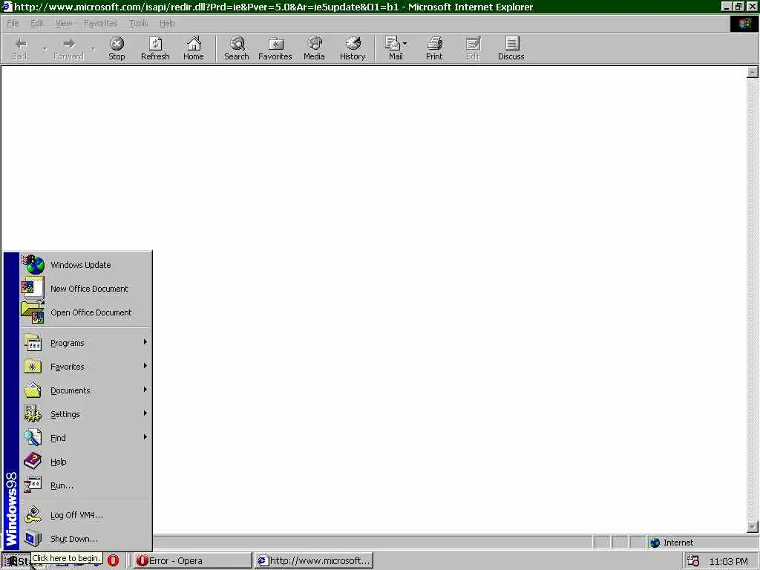Click the vertical scrollbar down arrow
This screenshot has height=570, width=760.
pyautogui.click(x=753, y=527)
